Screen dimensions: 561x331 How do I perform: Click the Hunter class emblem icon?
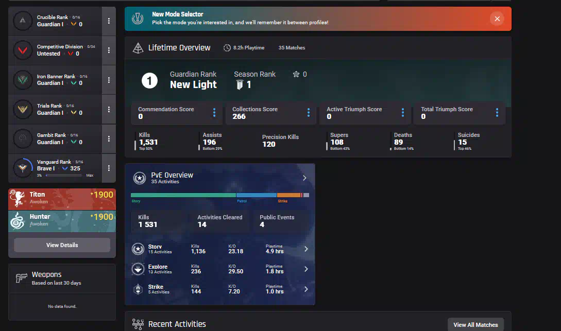(x=17, y=220)
